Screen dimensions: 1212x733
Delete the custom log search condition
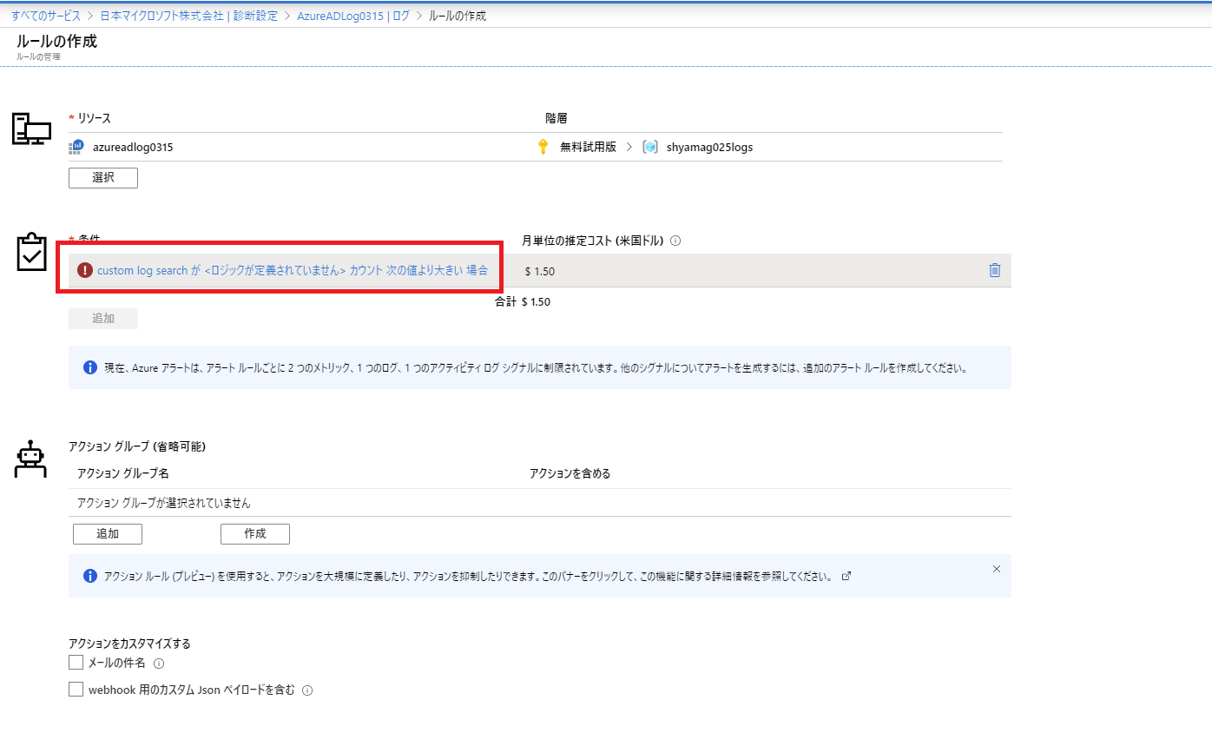[995, 270]
